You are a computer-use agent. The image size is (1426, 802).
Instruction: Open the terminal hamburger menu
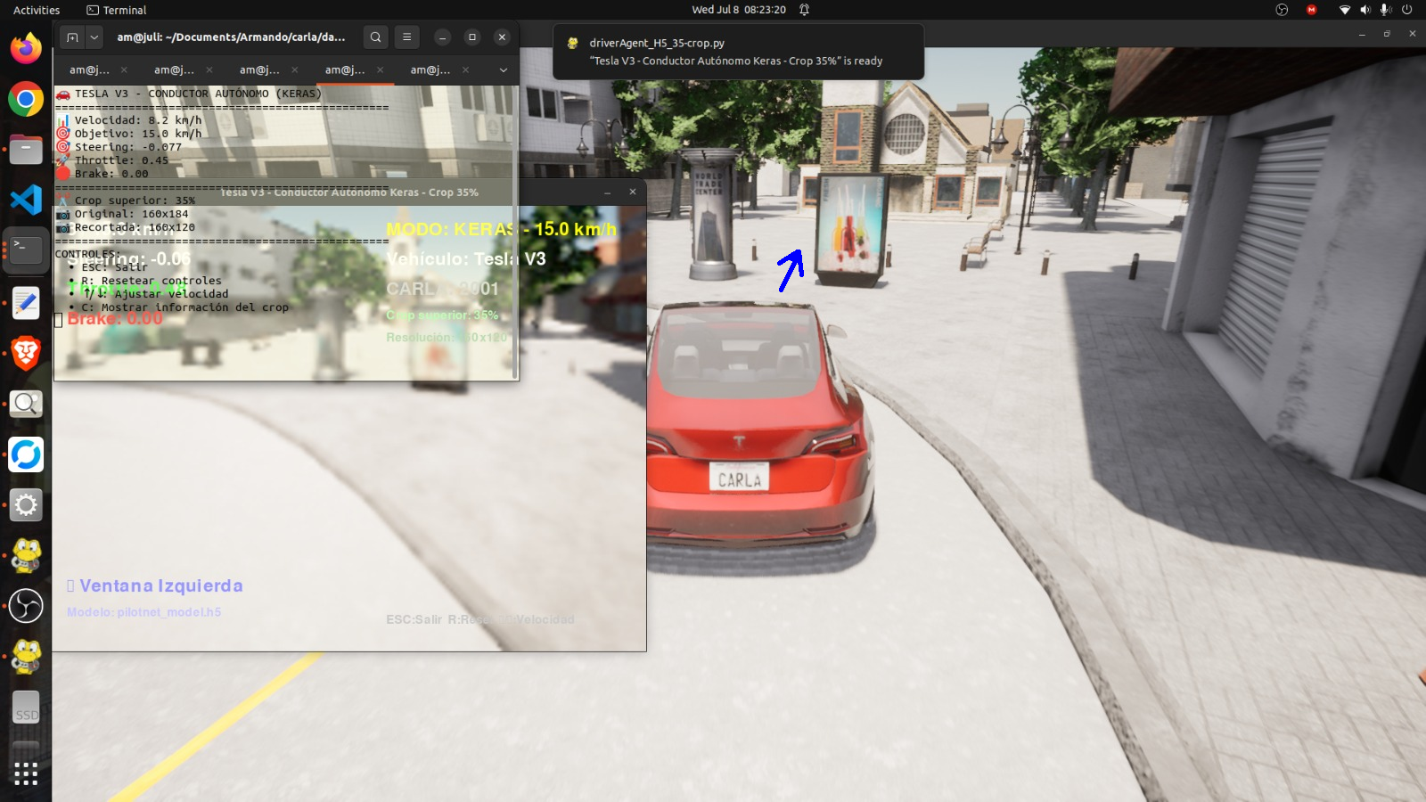(406, 37)
